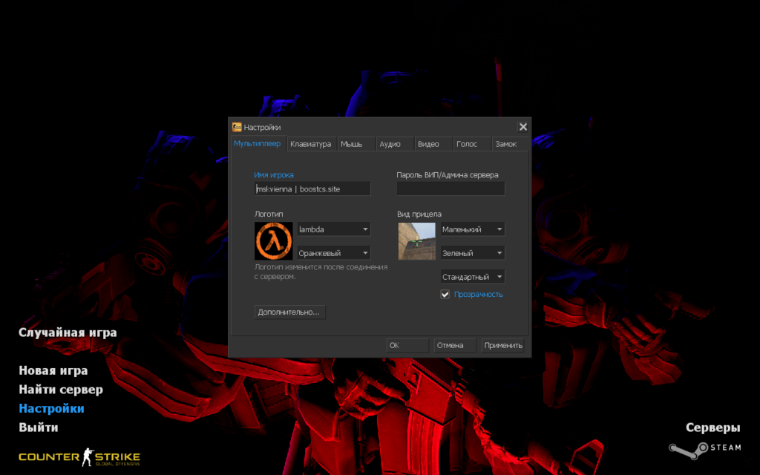760x475 pixels.
Task: Click the Дополнительно... button
Action: (x=290, y=312)
